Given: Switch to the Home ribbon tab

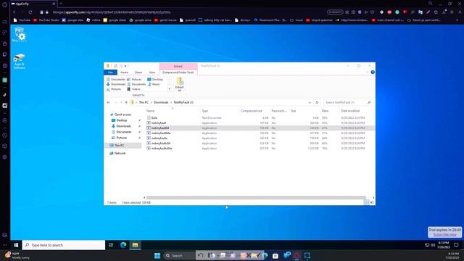Looking at the screenshot, I should tap(124, 72).
